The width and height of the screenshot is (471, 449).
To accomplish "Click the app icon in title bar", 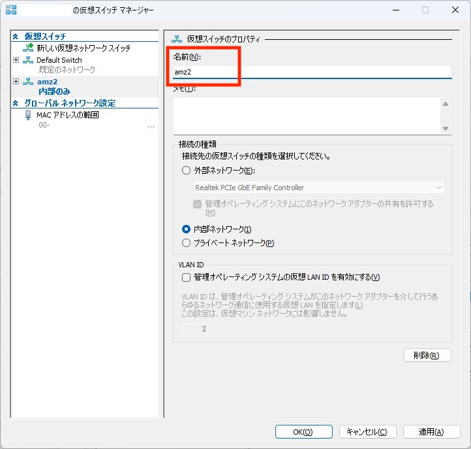I will tap(10, 10).
